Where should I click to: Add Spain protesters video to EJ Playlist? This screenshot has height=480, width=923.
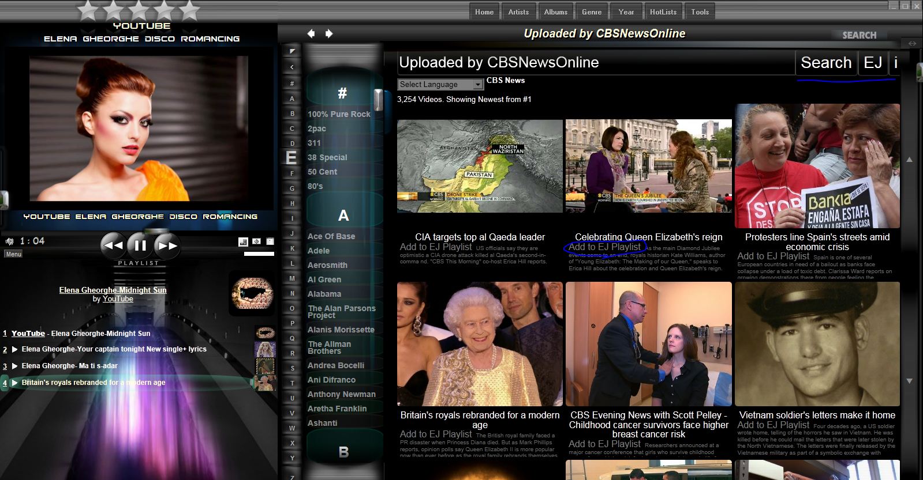click(x=773, y=256)
